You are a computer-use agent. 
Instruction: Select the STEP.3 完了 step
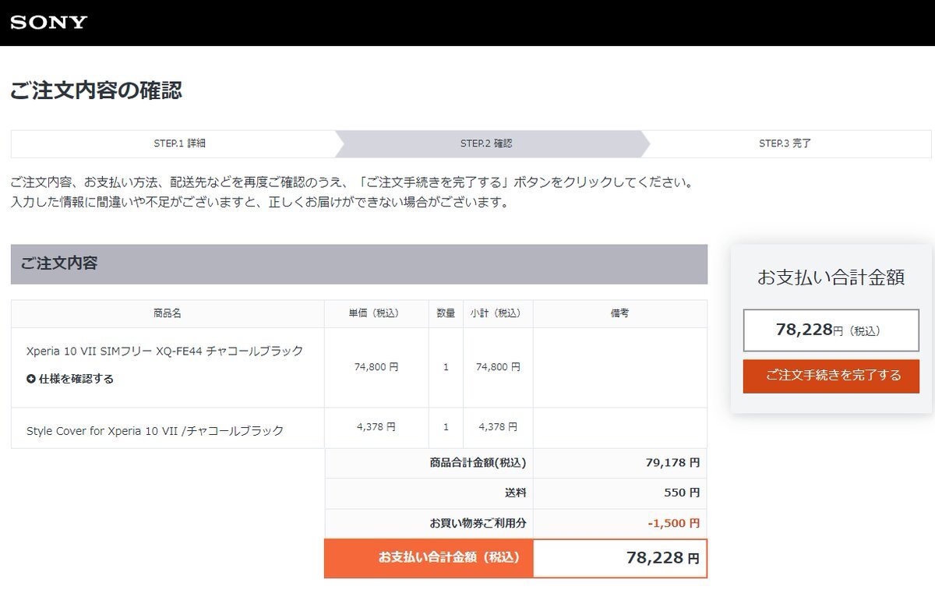pyautogui.click(x=785, y=143)
